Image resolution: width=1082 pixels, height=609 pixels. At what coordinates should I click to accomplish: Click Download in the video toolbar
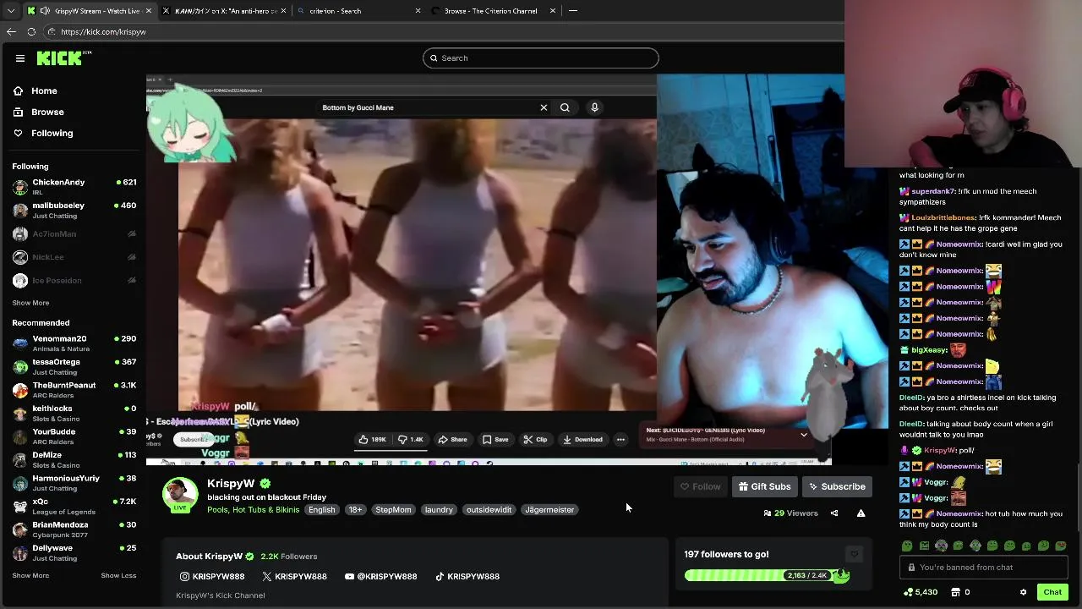(582, 440)
